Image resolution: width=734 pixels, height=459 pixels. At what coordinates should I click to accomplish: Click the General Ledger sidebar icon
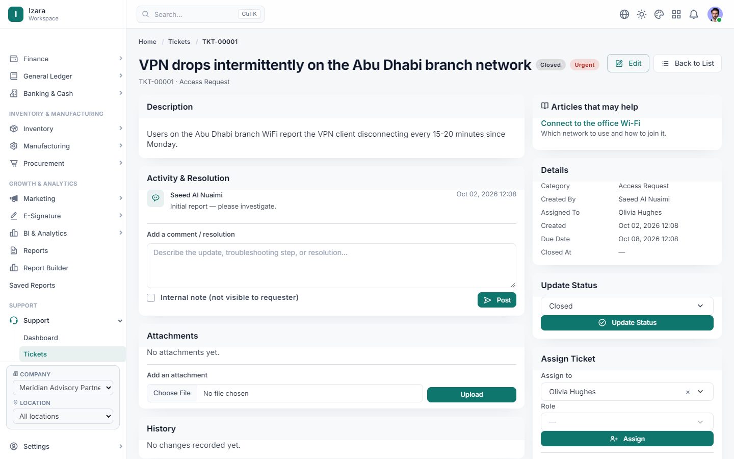click(x=14, y=76)
